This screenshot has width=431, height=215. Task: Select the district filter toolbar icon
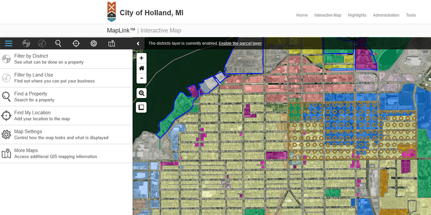pyautogui.click(x=26, y=43)
